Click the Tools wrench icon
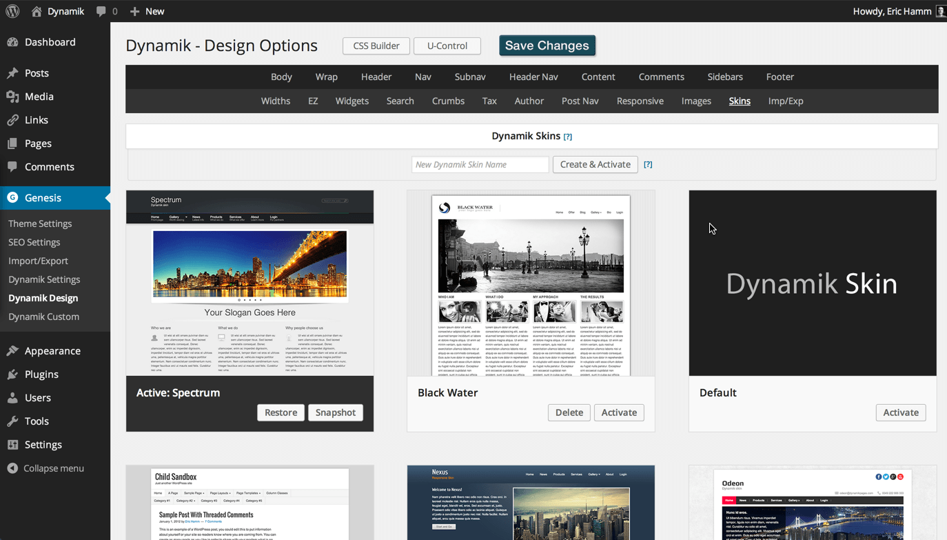947x540 pixels. click(x=12, y=421)
